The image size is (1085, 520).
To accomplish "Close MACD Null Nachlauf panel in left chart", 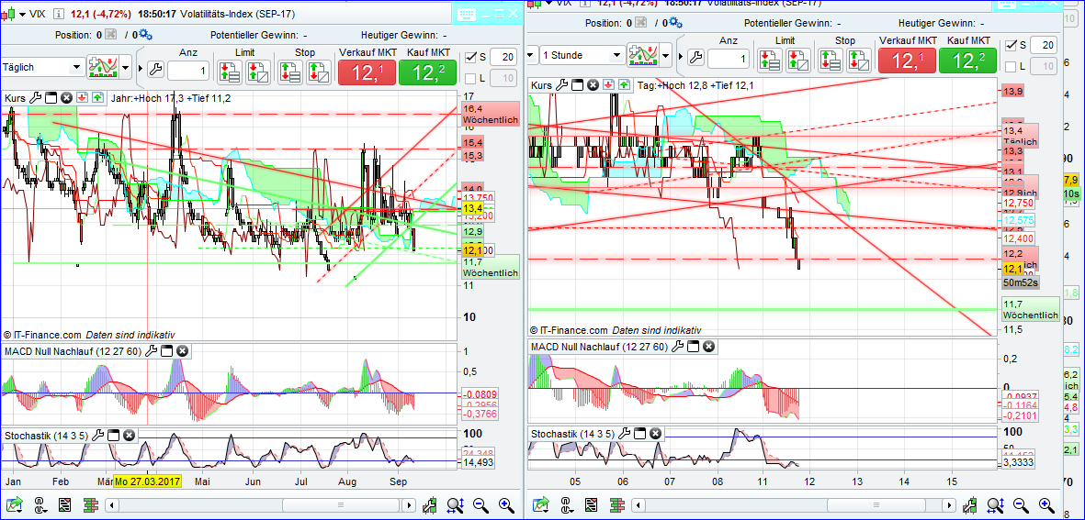I will [182, 351].
